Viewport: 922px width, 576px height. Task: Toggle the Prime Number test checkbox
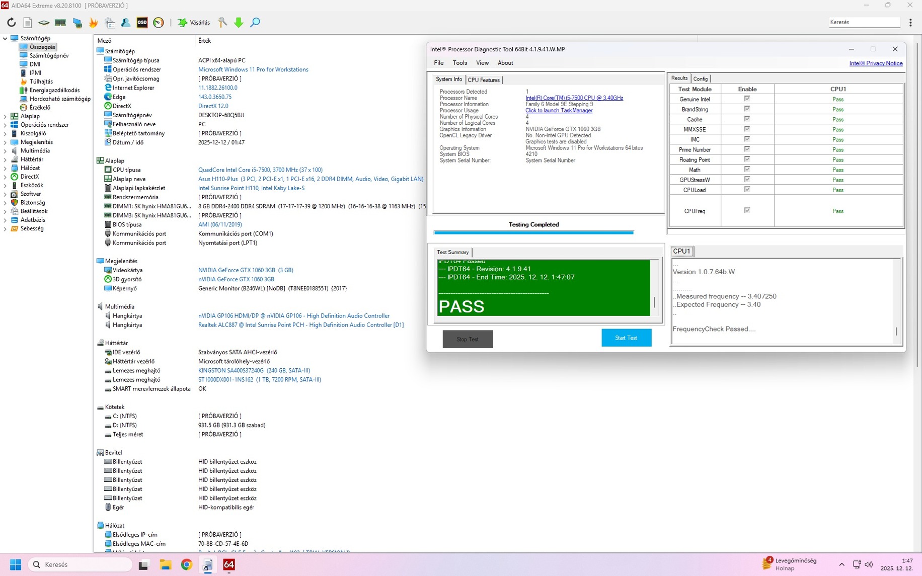[747, 149]
